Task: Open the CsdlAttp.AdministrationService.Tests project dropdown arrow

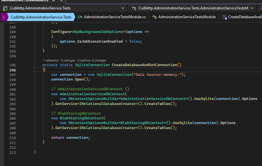Action: [x=122, y=8]
